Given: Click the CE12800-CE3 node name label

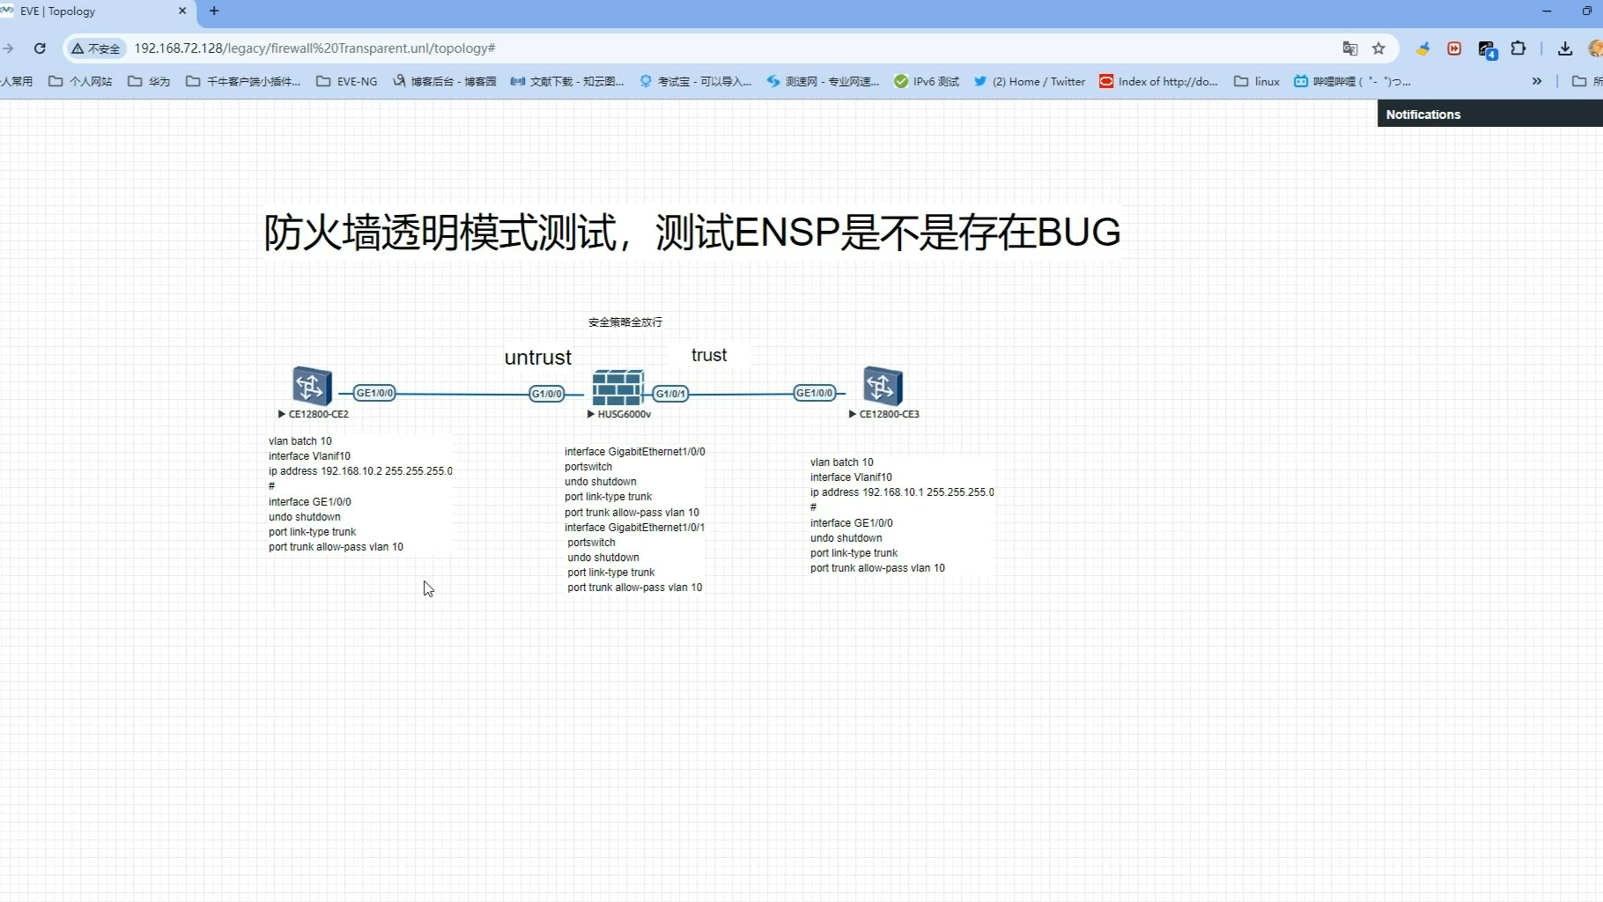Looking at the screenshot, I should pyautogui.click(x=890, y=414).
